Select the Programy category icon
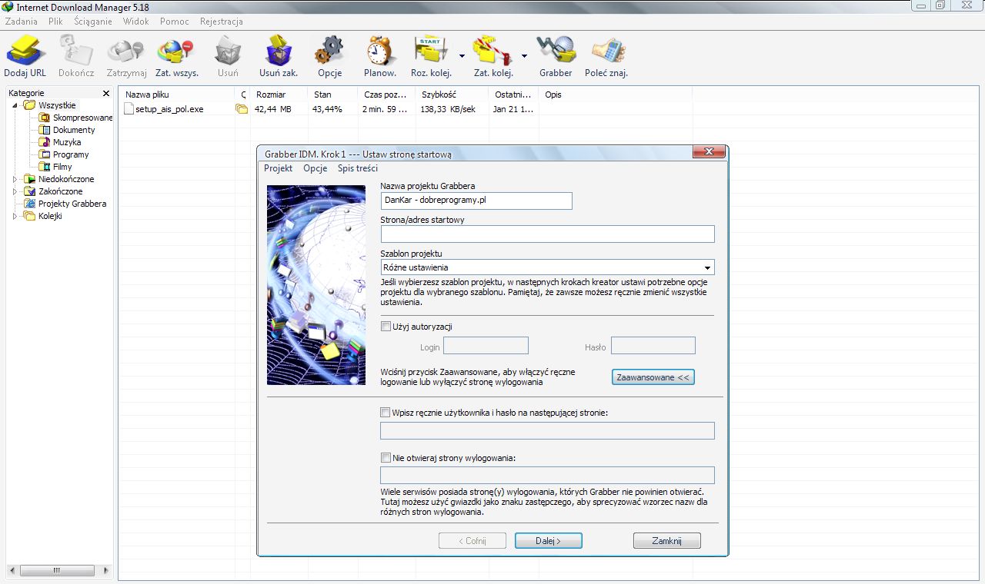 point(44,154)
